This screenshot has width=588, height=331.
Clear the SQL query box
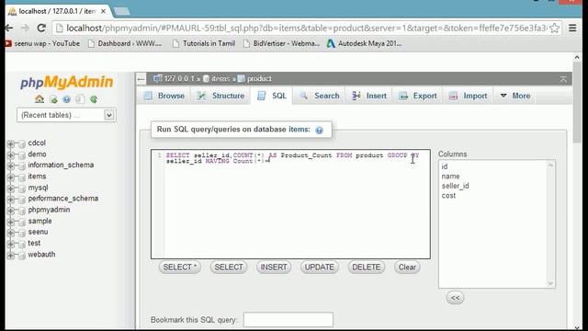click(407, 268)
